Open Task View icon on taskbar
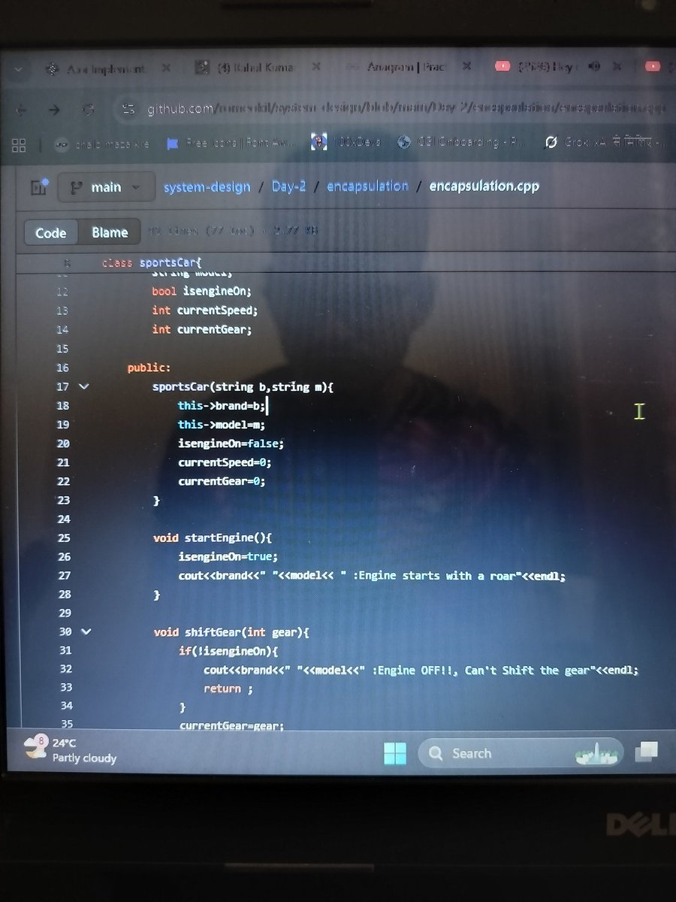Image resolution: width=676 pixels, height=902 pixels. (646, 751)
